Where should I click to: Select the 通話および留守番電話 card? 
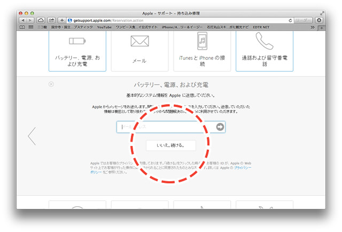[265, 51]
